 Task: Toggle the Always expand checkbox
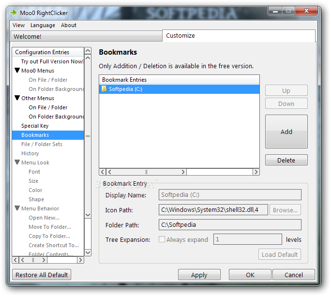coord(162,239)
